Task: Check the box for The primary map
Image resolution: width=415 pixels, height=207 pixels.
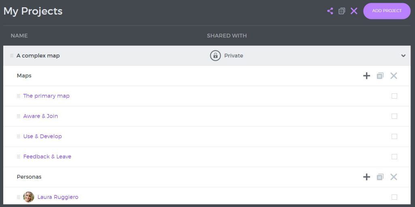Action: pyautogui.click(x=394, y=96)
